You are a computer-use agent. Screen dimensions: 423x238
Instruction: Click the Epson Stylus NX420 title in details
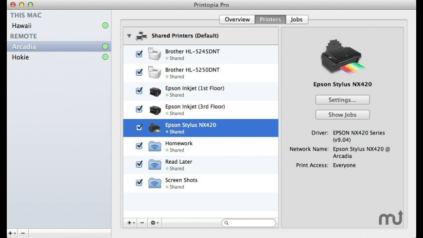342,84
